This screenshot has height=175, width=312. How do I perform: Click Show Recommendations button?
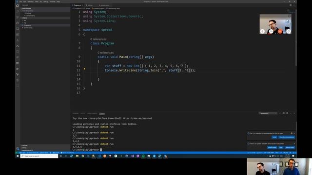click(x=287, y=137)
